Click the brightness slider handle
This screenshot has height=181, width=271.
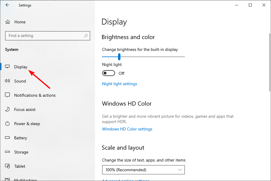click(119, 57)
